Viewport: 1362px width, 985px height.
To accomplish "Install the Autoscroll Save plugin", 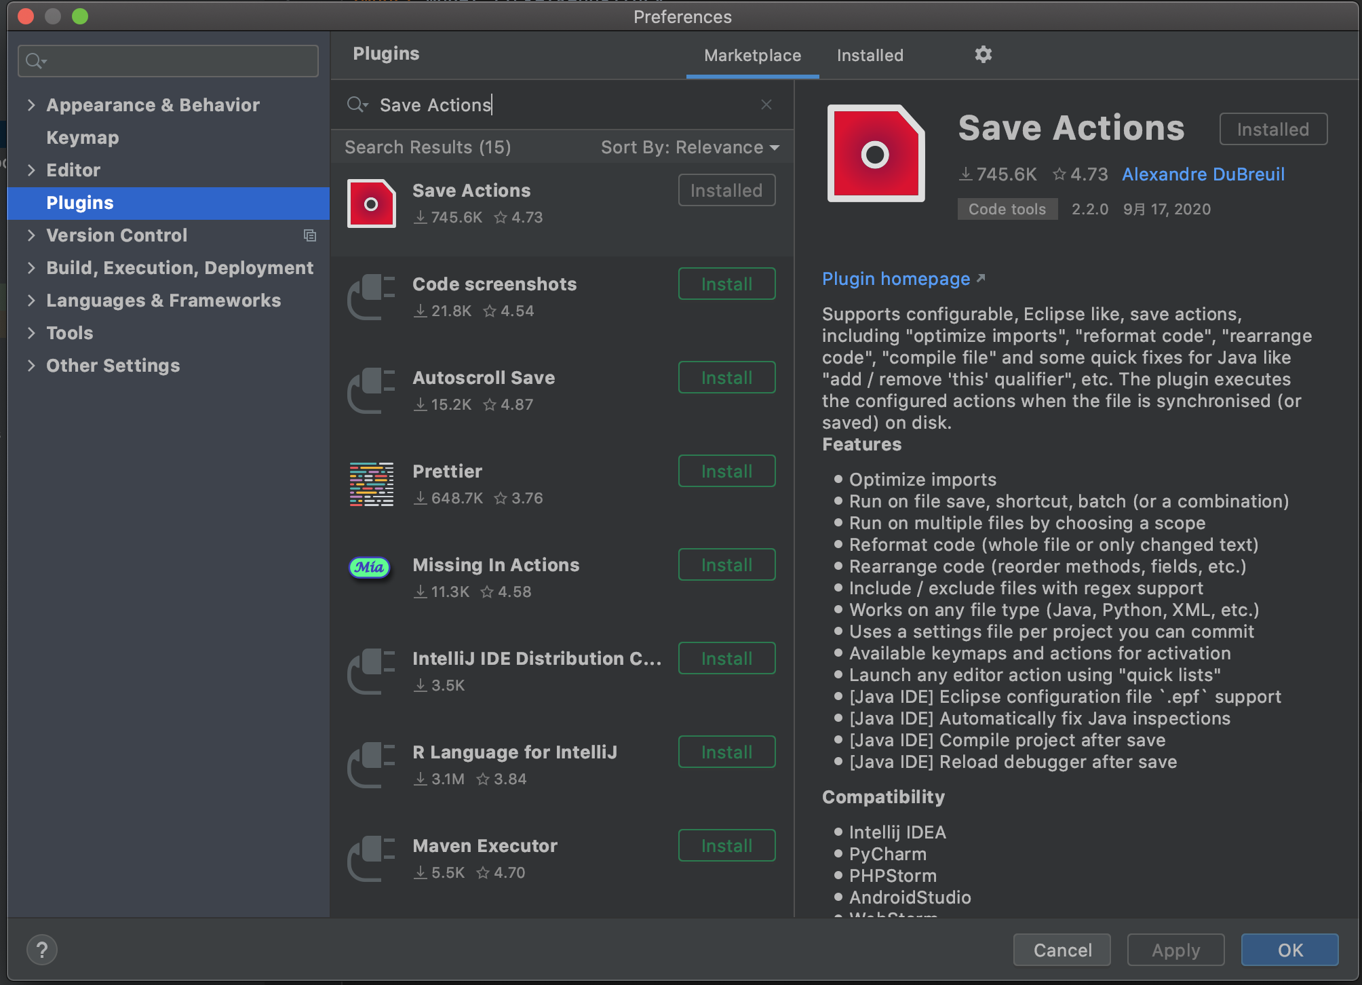I will (726, 377).
